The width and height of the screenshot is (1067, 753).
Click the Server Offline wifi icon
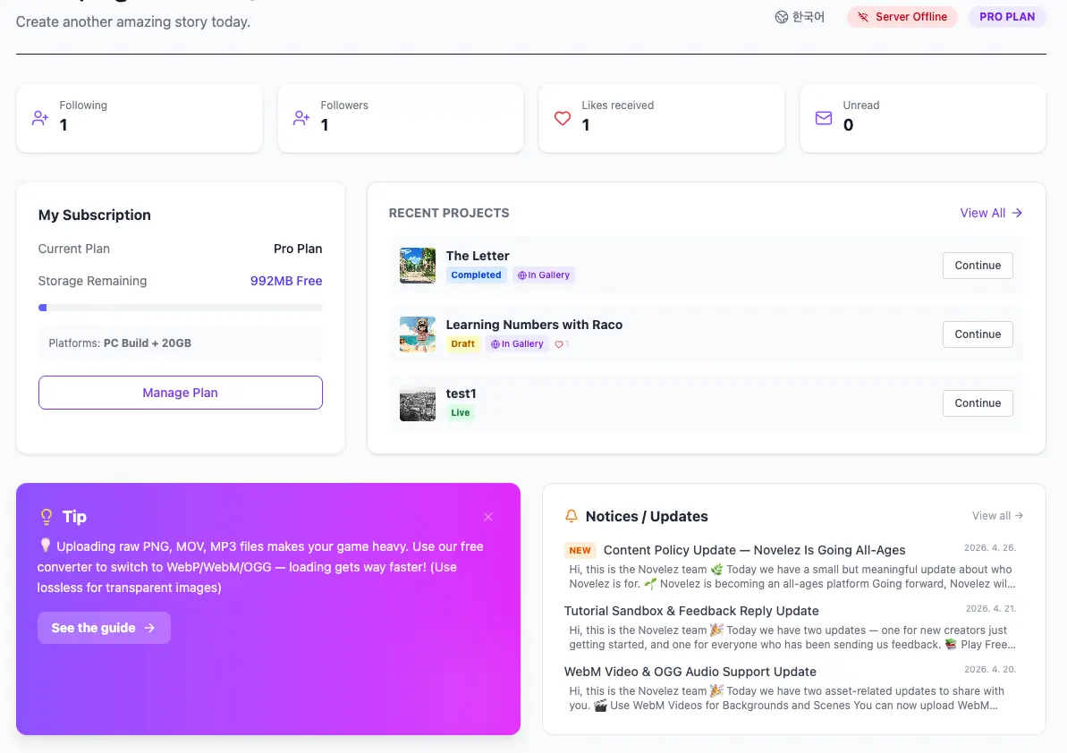[x=863, y=17]
